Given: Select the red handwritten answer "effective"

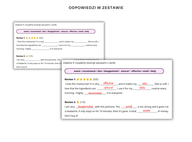Looking at the screenshot, I should coord(108,83).
